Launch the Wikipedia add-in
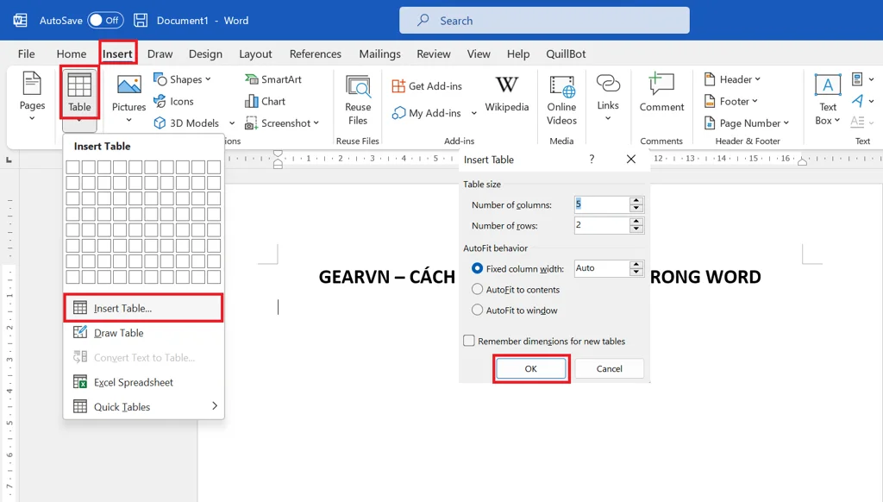 507,93
